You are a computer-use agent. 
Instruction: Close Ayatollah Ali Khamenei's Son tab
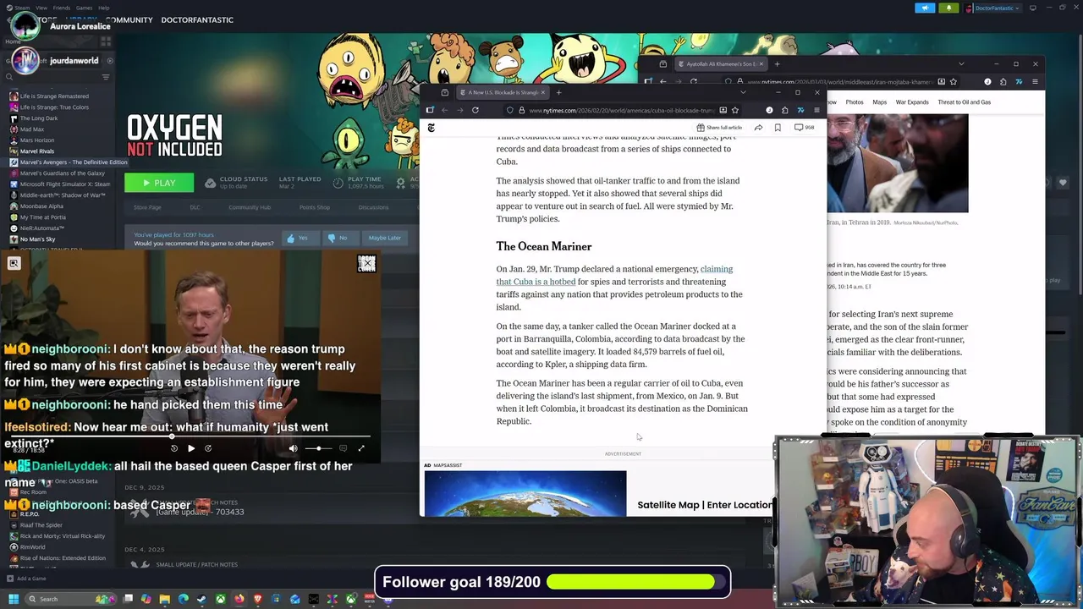click(761, 64)
